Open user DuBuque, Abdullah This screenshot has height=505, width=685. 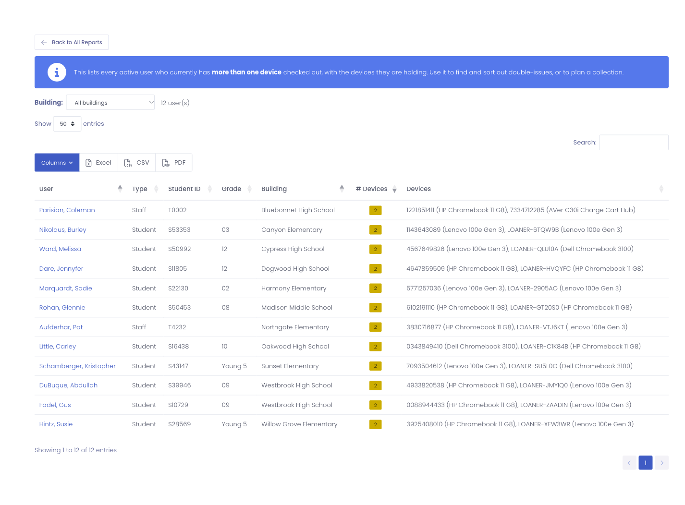click(x=68, y=385)
